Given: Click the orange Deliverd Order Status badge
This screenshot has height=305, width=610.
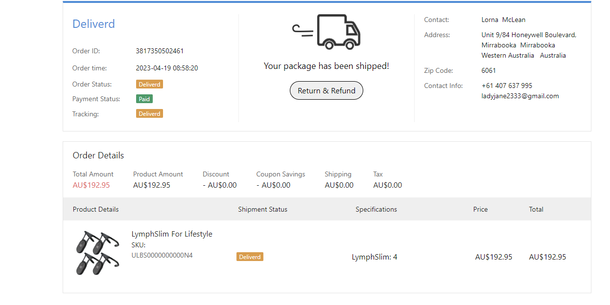Looking at the screenshot, I should pyautogui.click(x=149, y=84).
